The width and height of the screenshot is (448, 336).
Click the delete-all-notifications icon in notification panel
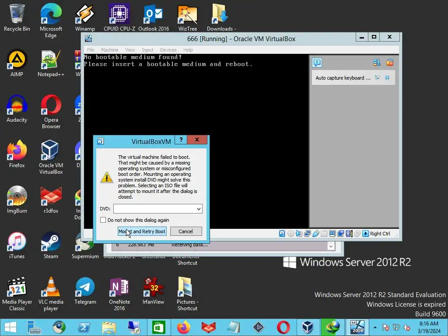(390, 63)
